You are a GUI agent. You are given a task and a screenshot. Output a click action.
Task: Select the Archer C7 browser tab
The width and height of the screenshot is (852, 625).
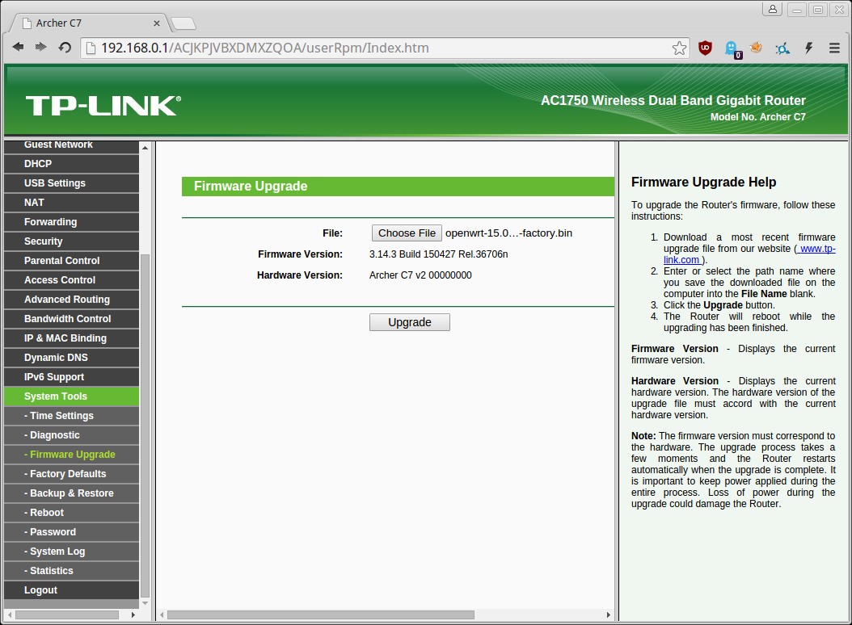[x=90, y=23]
